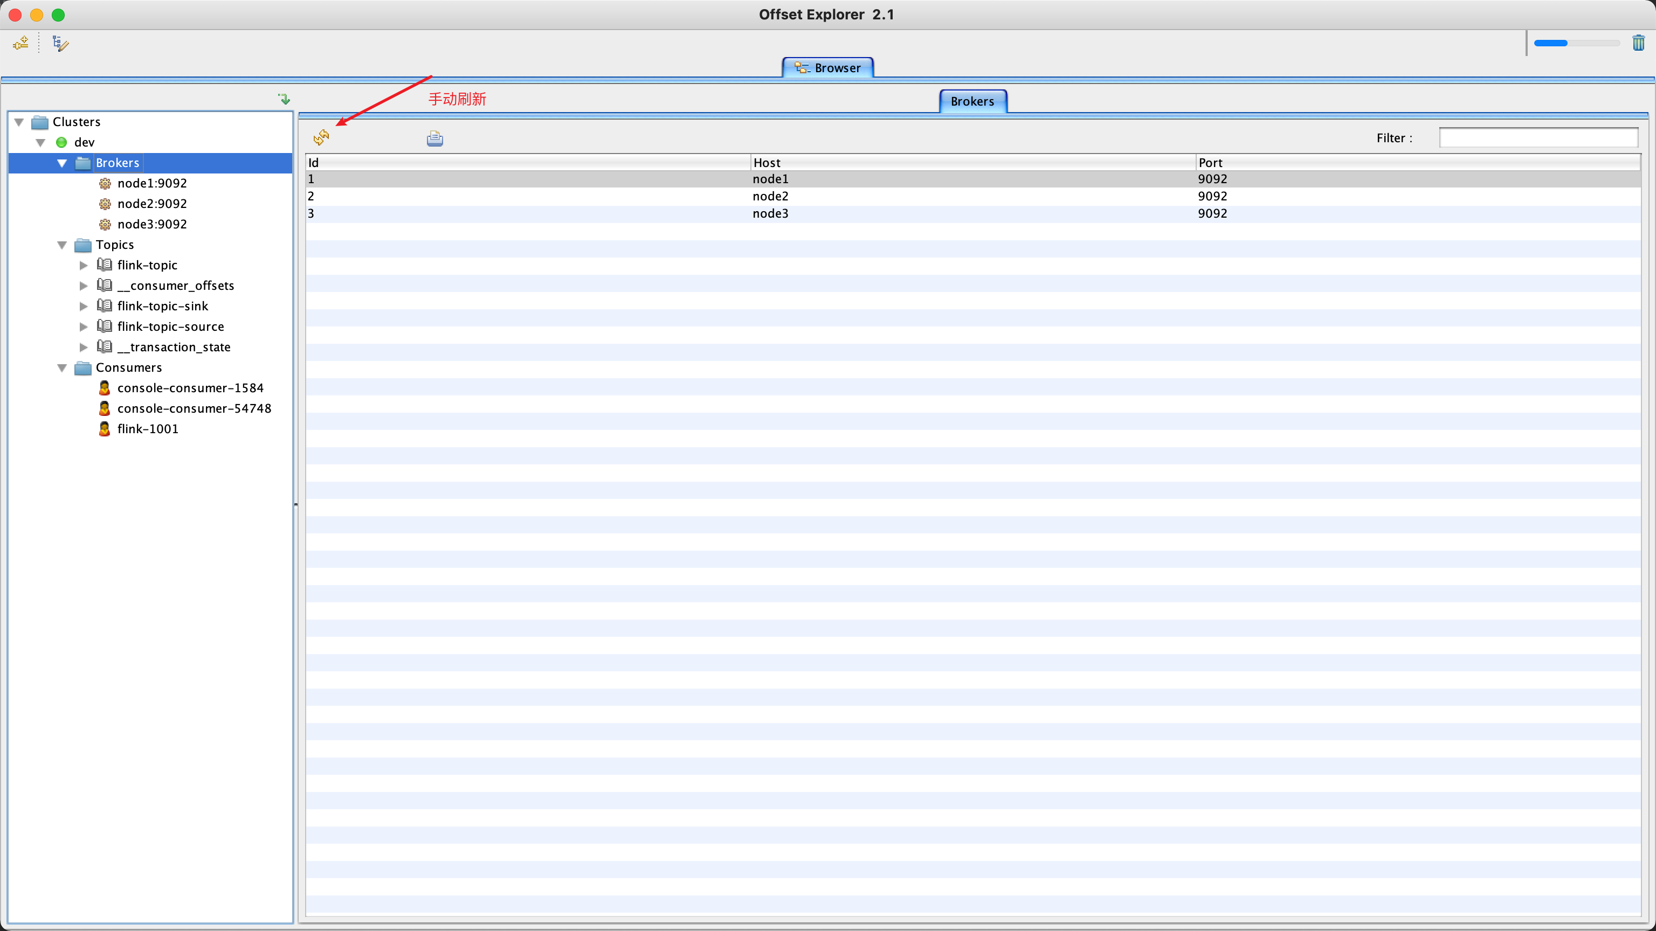The width and height of the screenshot is (1656, 931).
Task: Expand the flink-topic tree item
Action: click(x=84, y=265)
